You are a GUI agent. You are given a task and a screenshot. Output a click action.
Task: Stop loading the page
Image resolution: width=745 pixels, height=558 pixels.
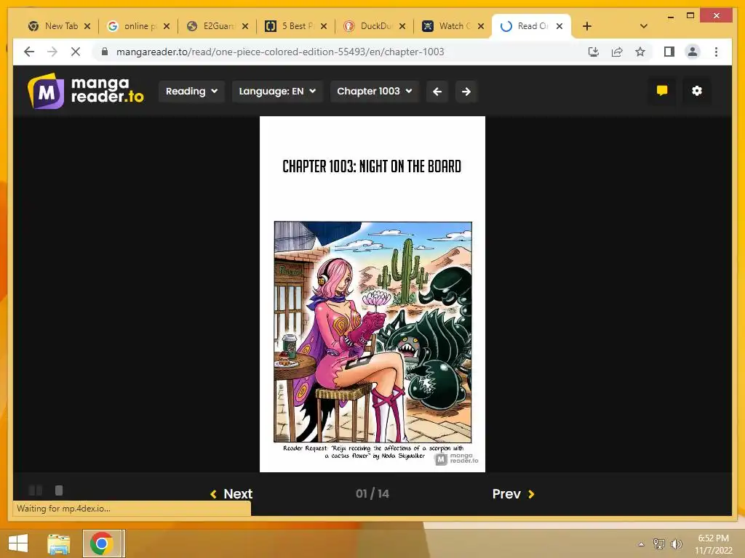coord(76,52)
